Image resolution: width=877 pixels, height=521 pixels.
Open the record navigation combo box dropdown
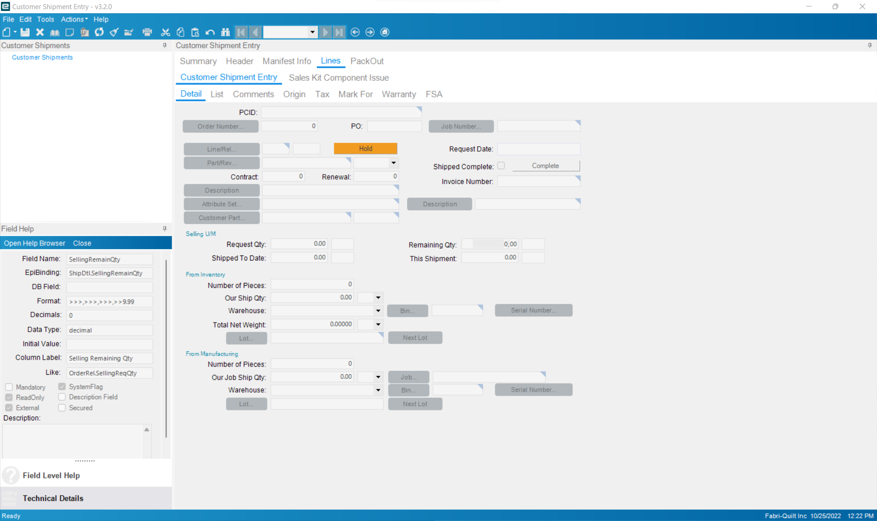coord(312,32)
